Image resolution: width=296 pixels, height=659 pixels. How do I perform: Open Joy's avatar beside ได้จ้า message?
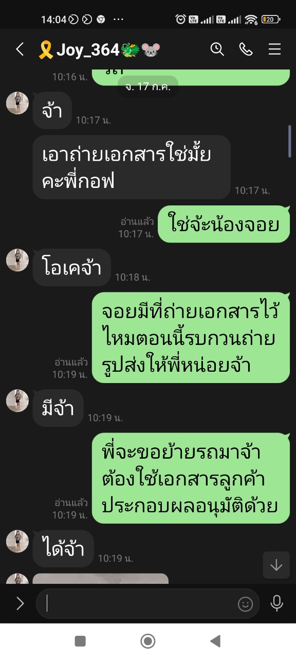(17, 541)
